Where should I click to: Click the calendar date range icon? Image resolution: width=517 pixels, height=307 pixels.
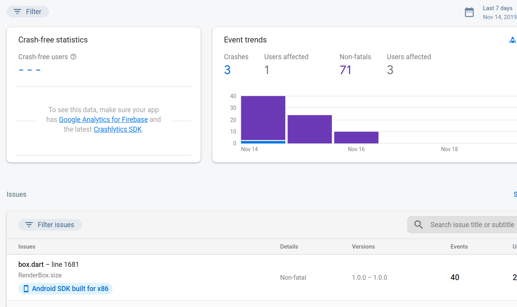[x=469, y=12]
